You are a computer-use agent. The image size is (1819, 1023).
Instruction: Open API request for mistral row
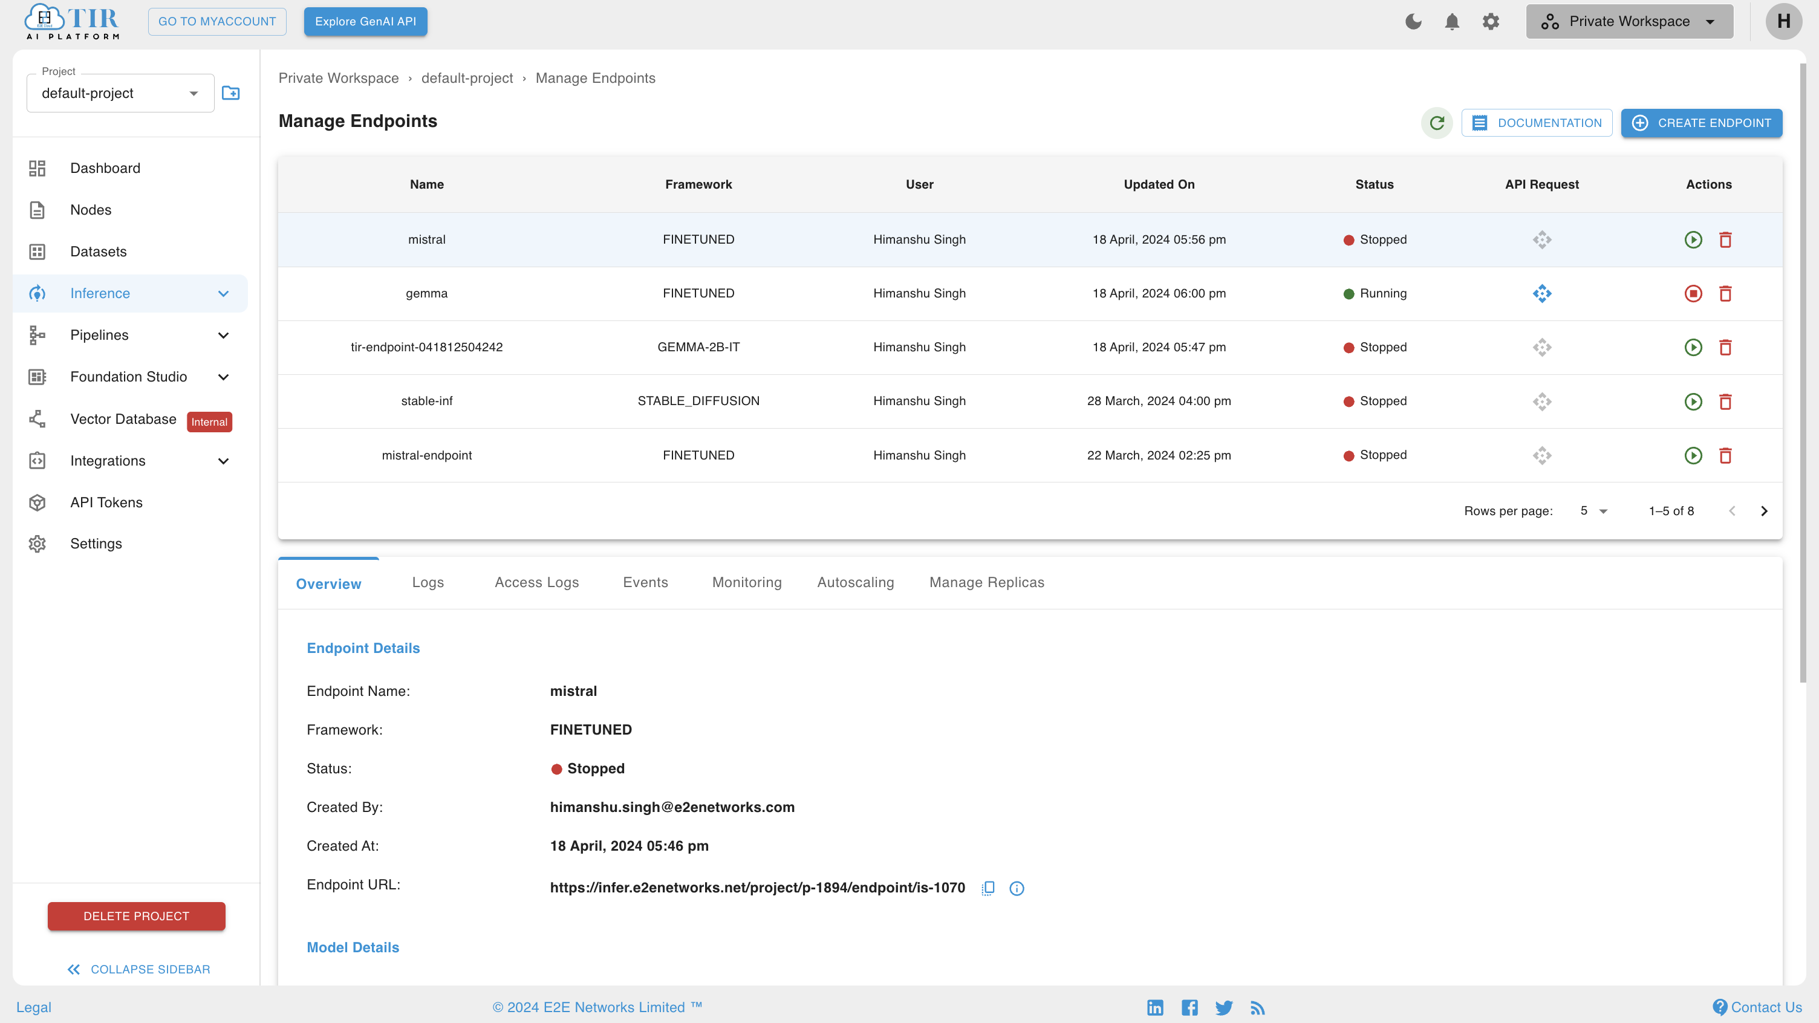click(x=1542, y=240)
